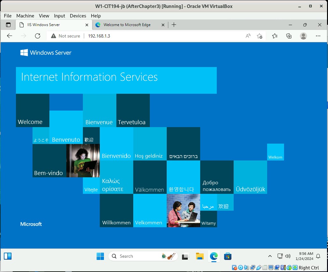Show hidden system tray icons chevron
This screenshot has height=272, width=328.
[270, 256]
